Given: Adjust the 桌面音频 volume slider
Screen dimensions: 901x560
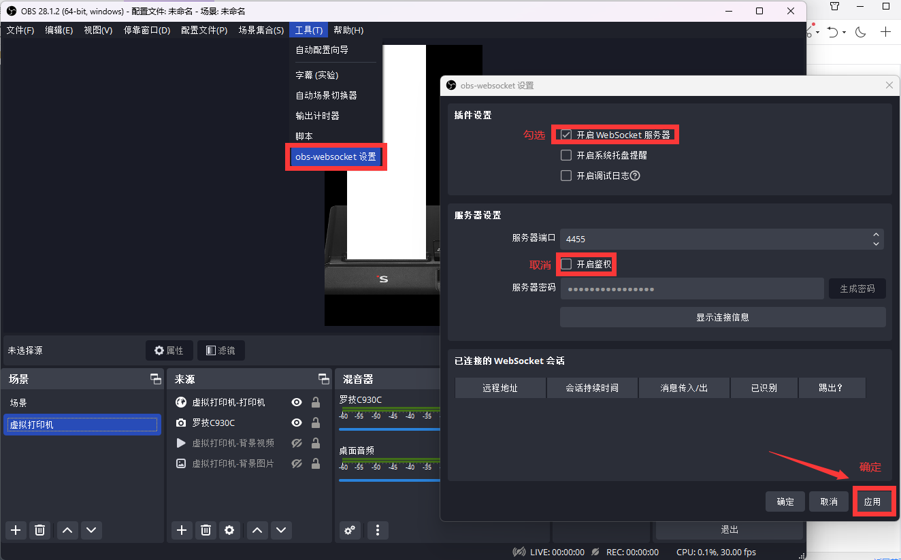Looking at the screenshot, I should (x=389, y=480).
